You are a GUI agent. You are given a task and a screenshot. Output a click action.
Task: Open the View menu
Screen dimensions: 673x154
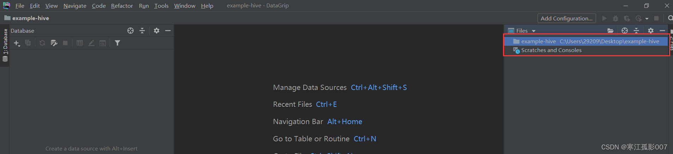click(x=51, y=6)
